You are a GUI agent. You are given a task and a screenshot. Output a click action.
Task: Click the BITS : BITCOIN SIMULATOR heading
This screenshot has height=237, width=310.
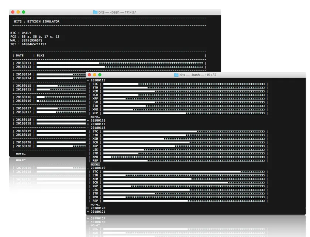tap(37, 21)
